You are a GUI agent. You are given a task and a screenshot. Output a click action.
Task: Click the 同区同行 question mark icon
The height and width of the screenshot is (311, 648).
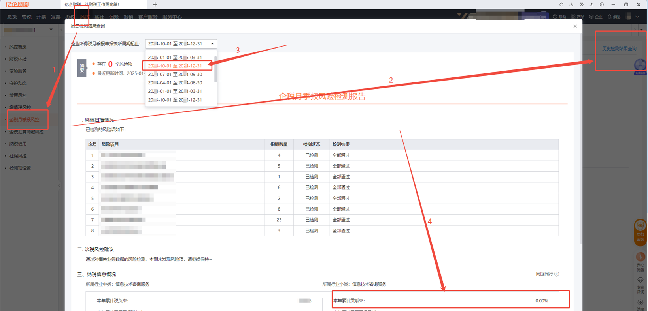557,274
